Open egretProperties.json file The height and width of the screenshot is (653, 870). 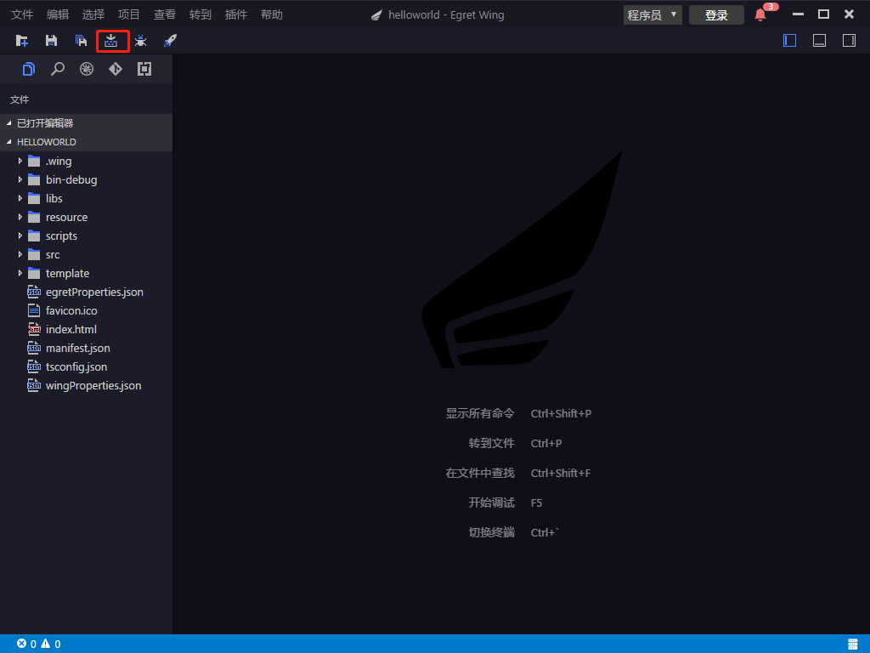pyautogui.click(x=94, y=292)
